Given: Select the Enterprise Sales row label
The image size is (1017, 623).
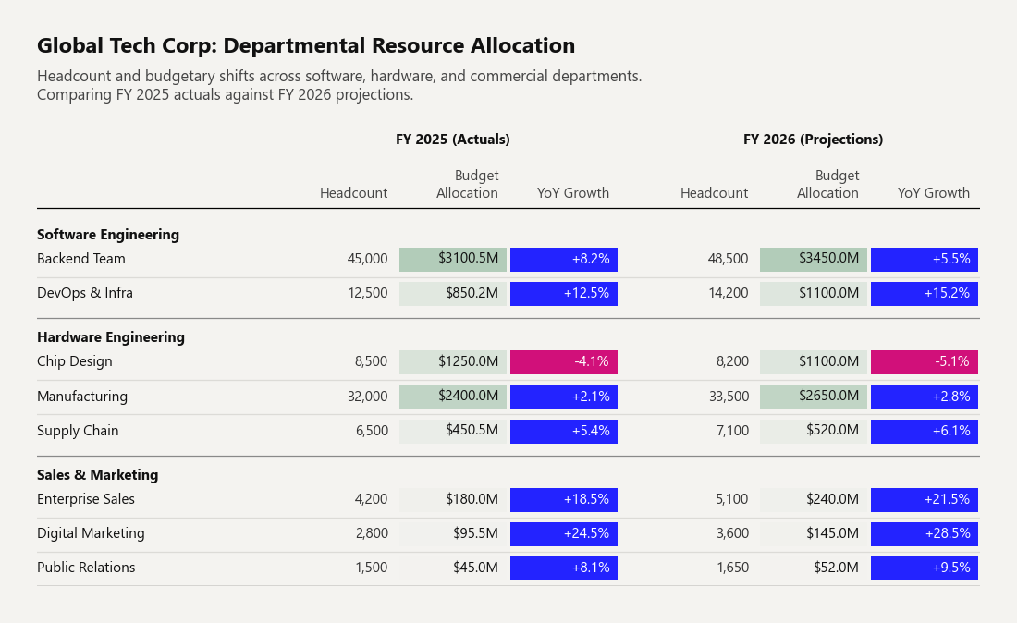Looking at the screenshot, I should (x=86, y=499).
